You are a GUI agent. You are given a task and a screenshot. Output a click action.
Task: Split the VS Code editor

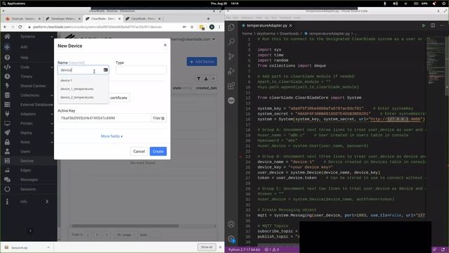click(x=433, y=25)
